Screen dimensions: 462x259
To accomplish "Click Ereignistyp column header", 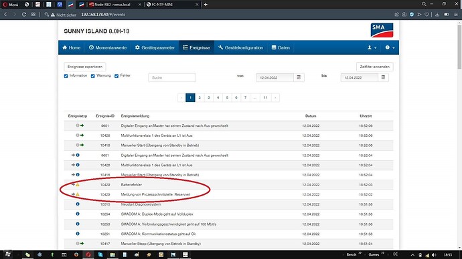I will [x=78, y=116].
